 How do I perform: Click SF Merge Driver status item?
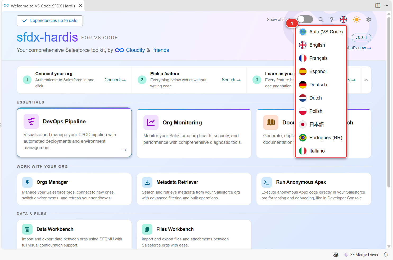[x=361, y=255]
